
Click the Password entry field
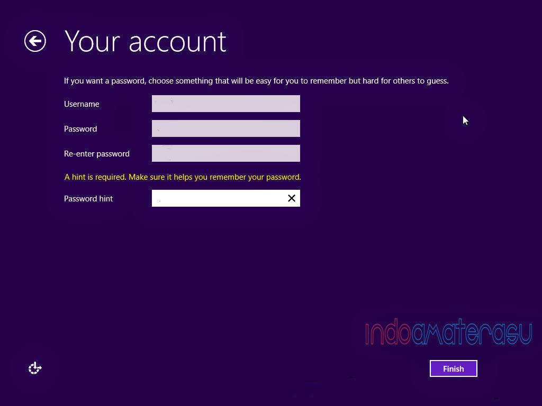click(226, 128)
